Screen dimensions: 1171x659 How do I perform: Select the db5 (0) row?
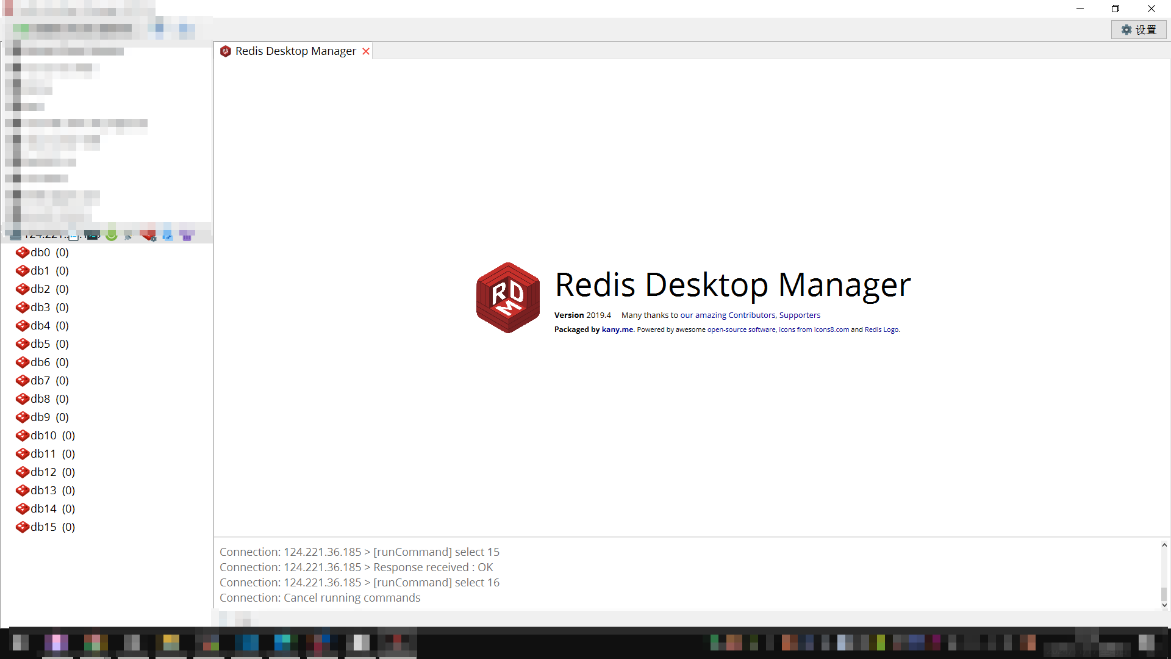107,344
